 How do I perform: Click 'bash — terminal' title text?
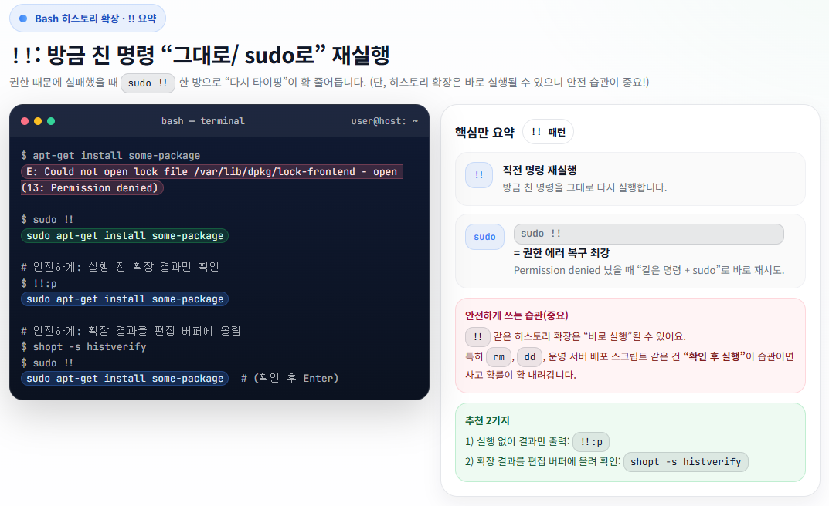click(203, 121)
